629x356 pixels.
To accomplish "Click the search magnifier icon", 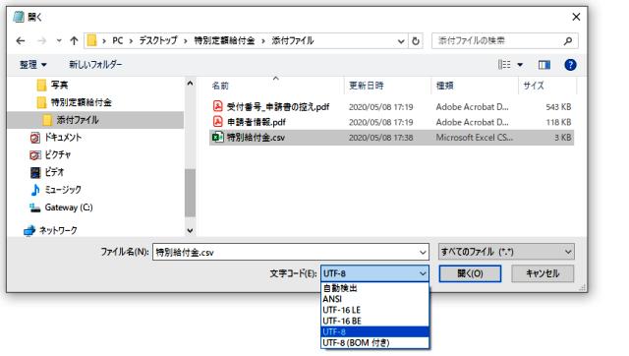I will click(568, 40).
